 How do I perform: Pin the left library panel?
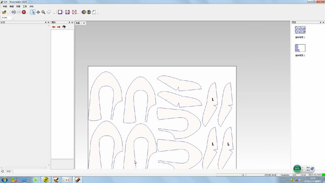45,22
